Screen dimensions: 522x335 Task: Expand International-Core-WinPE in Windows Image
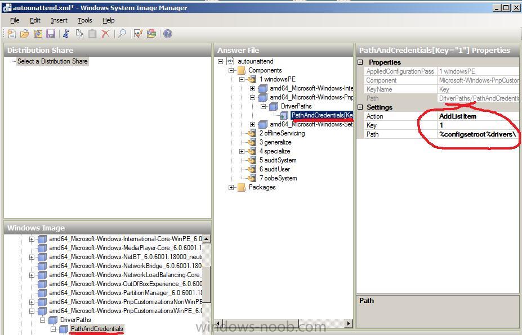32,239
